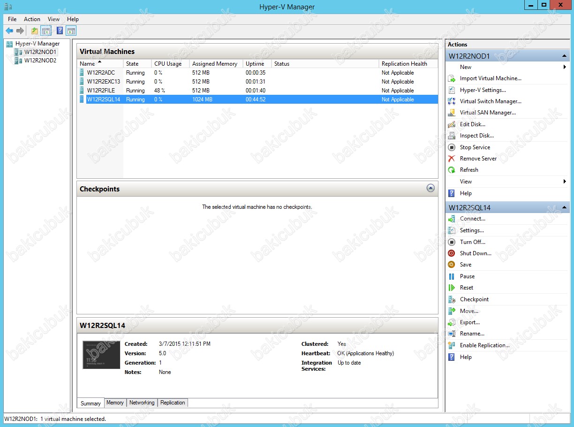The image size is (574, 427).
Task: Click the toolbar Help question-mark icon
Action: [60, 31]
